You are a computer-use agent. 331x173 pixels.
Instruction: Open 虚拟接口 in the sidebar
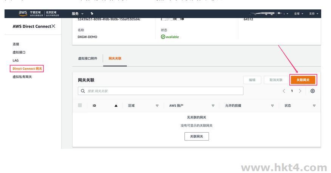(19, 52)
